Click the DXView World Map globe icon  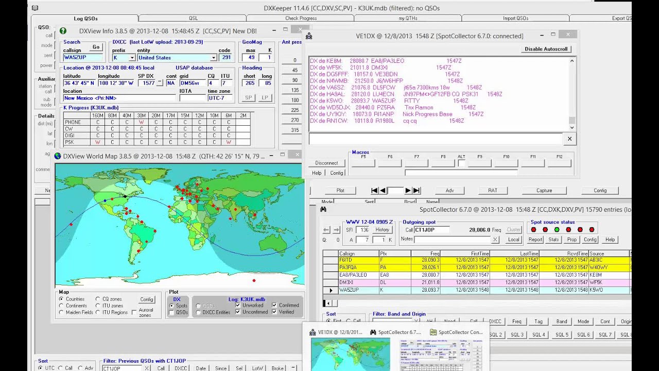point(58,156)
